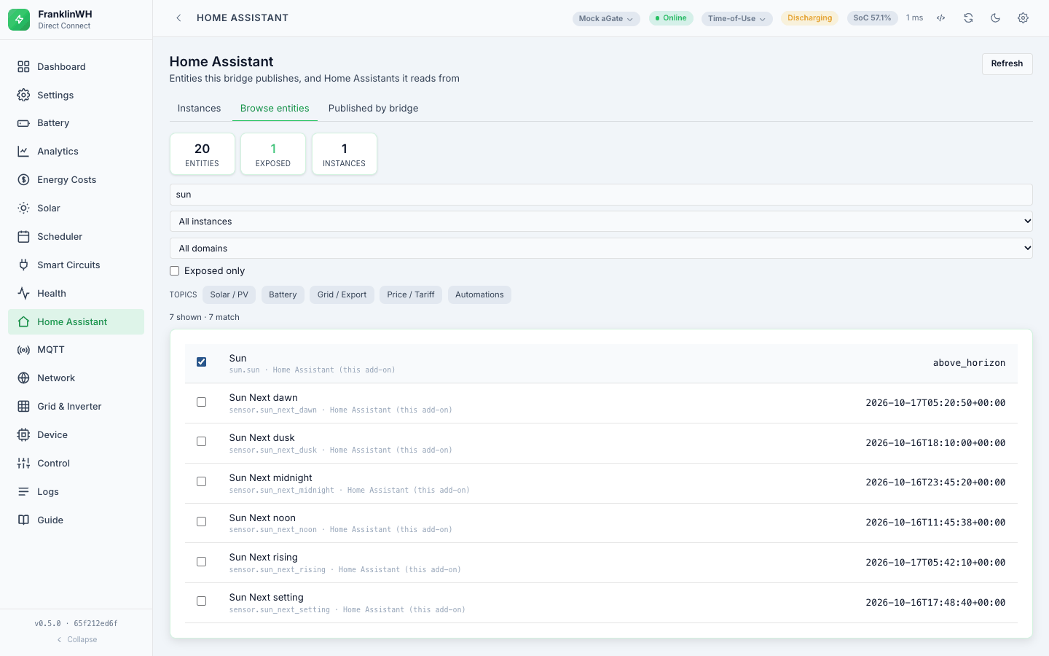Switch to Published by bridge tab
Screen dimensions: 1049x656
click(x=373, y=108)
